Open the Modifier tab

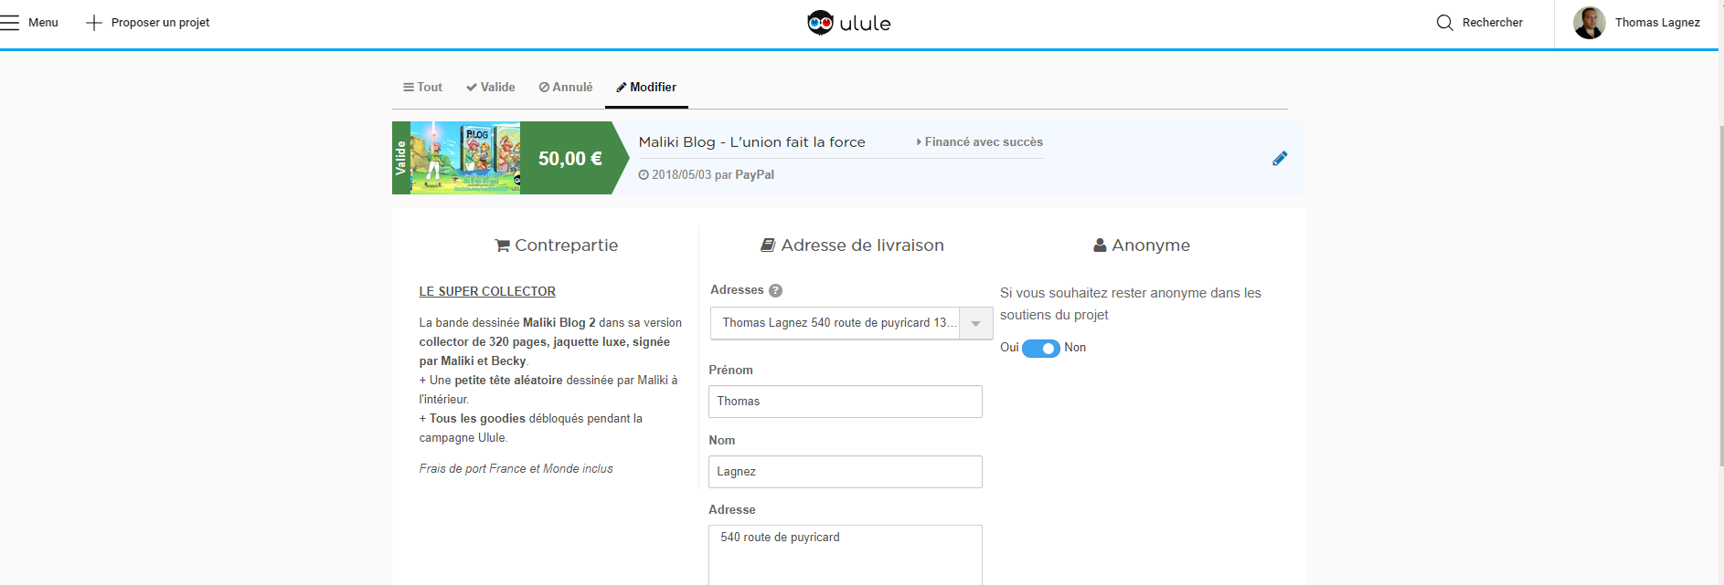(646, 88)
